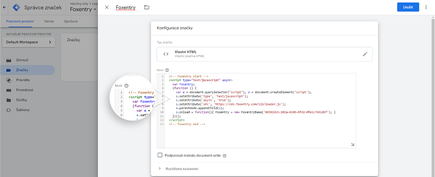The image size is (435, 177).
Task: Click the back arrow in Tag Manager header
Action: 4,8
